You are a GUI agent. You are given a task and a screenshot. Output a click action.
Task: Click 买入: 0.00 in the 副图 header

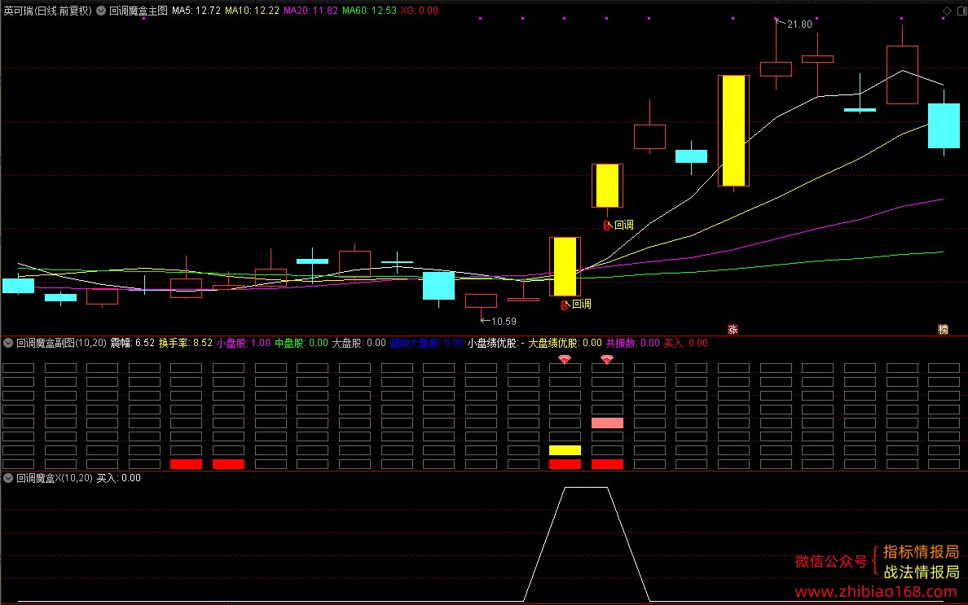[686, 343]
